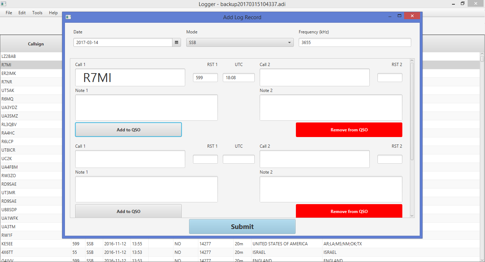Focus the Date field showing 2017-03-14
Screen dimensions: 485x262
(x=123, y=43)
